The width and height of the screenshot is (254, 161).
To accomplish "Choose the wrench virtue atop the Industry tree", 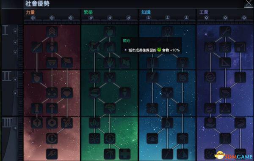I will 225,32.
